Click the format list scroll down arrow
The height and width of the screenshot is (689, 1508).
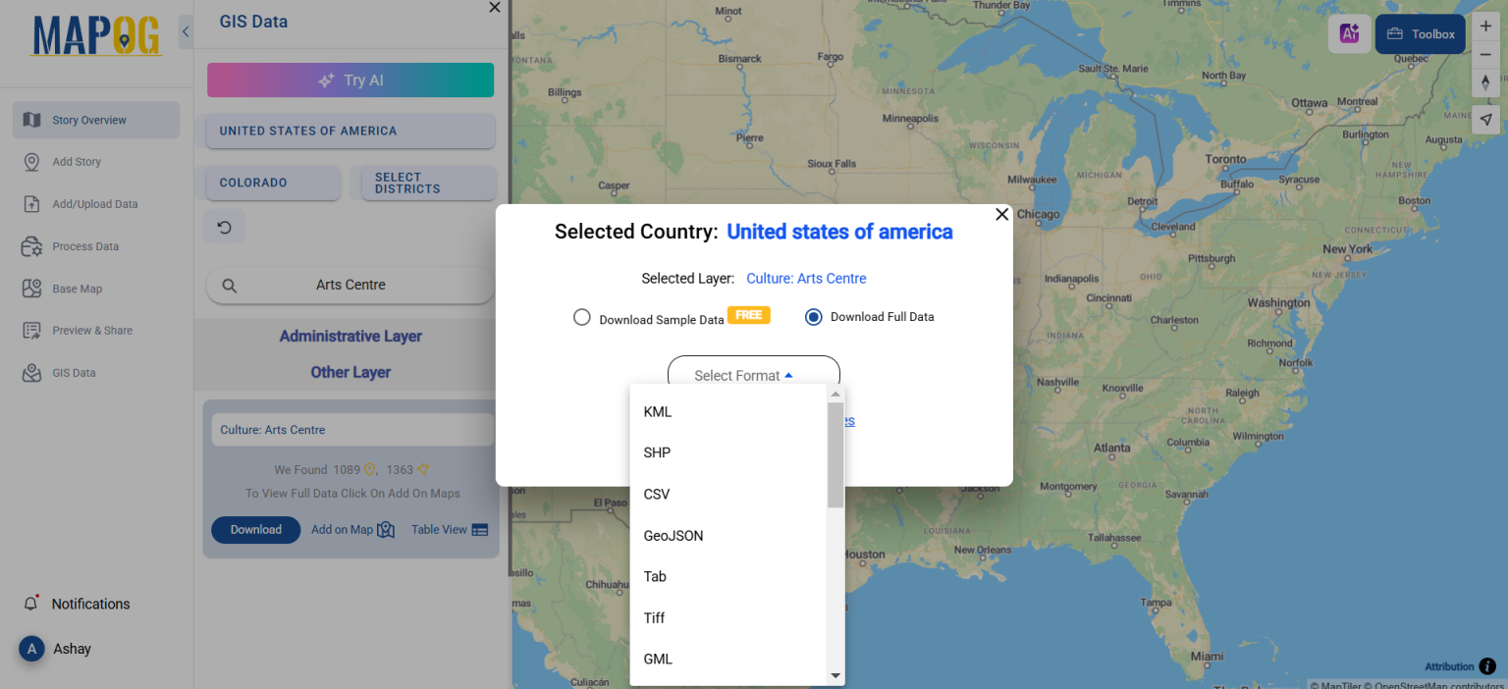pyautogui.click(x=835, y=676)
